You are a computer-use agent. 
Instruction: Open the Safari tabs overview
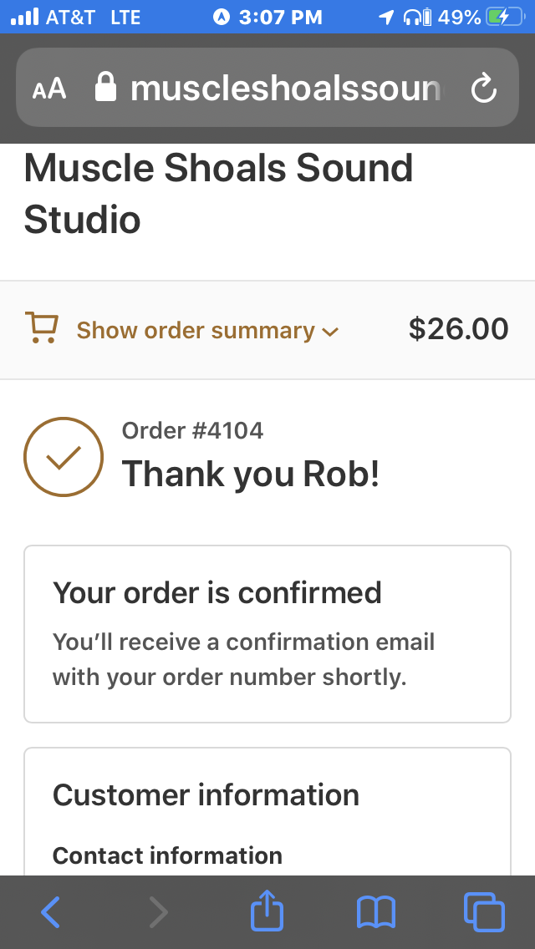(x=484, y=911)
